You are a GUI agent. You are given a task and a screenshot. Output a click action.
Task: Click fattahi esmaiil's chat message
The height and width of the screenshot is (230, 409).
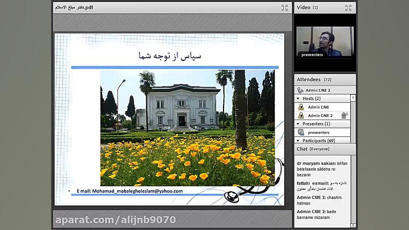[322, 186]
